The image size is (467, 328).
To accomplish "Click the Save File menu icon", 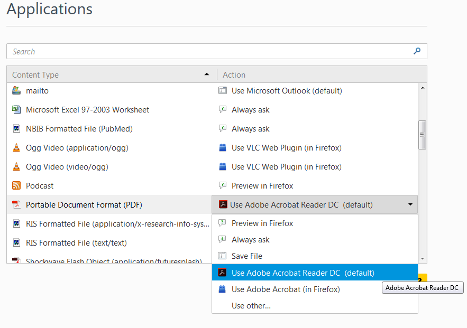I will pos(222,256).
